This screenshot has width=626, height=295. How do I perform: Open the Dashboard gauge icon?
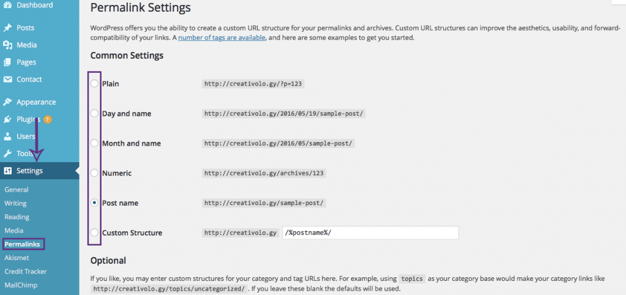7,5
